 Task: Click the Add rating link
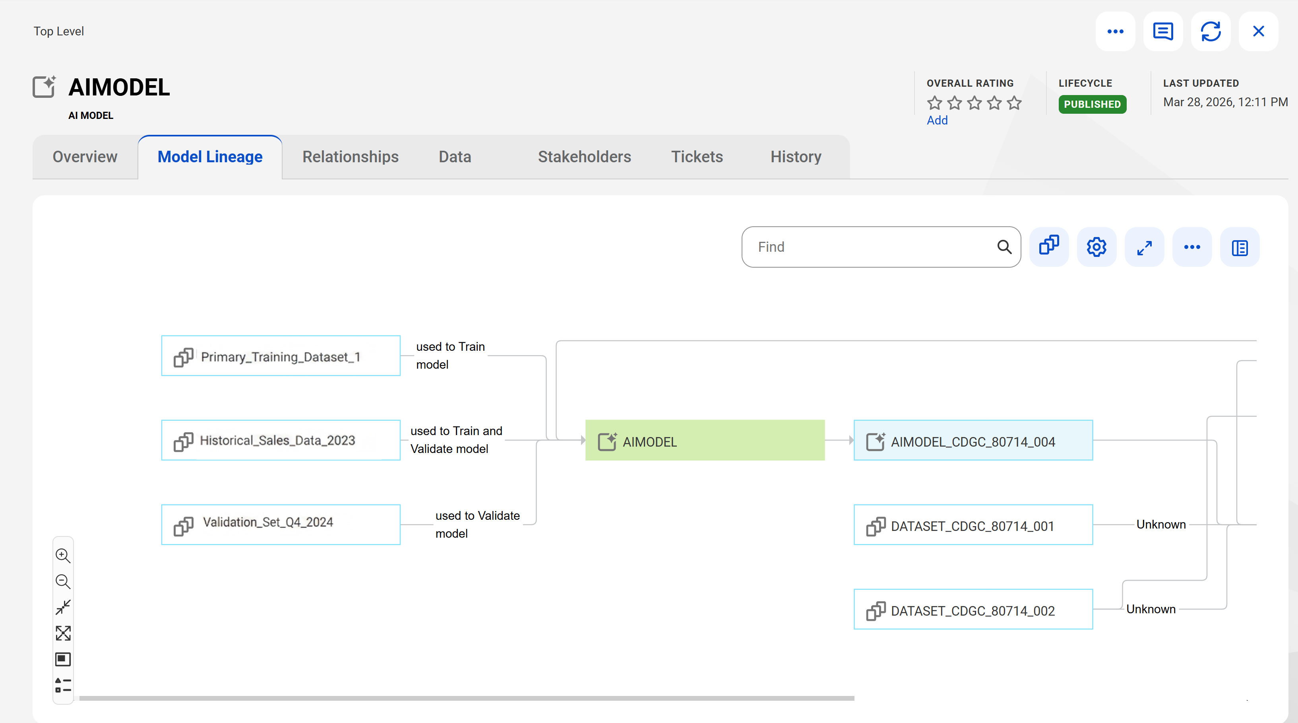(x=937, y=120)
